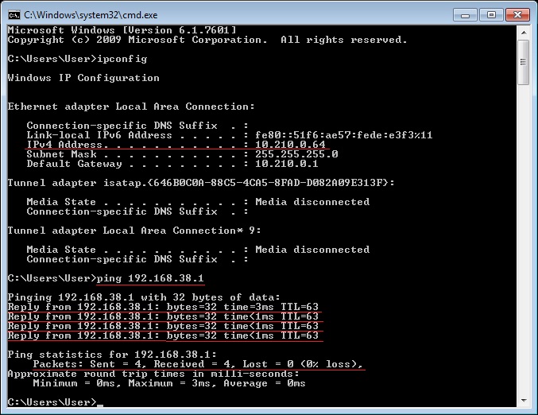
Task: Click the first reply line with time=3ms
Action: tap(163, 307)
